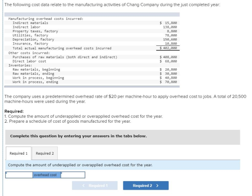Click the 'Insurance, factory' row label
252x196 pixels.
(31, 44)
